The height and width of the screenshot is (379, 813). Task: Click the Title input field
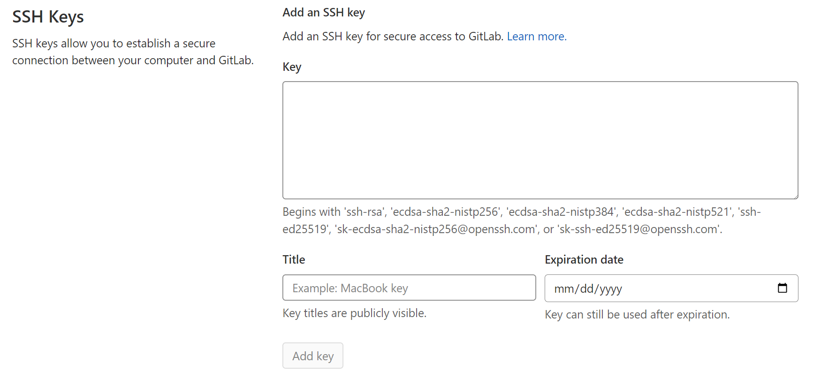pos(409,288)
